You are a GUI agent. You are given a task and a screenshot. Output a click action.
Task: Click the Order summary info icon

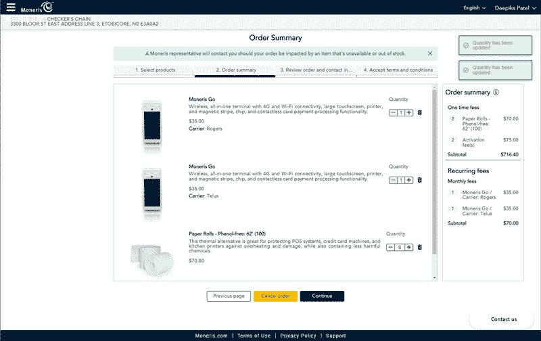496,93
